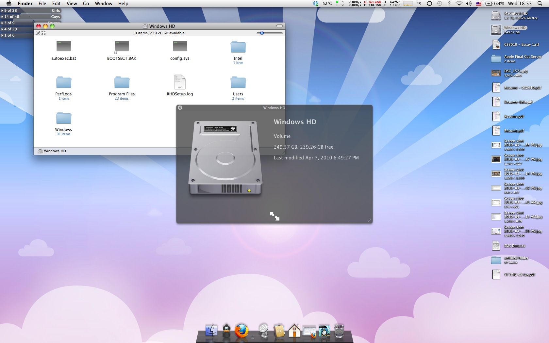
Task: Open the Go menu
Action: coord(86,4)
